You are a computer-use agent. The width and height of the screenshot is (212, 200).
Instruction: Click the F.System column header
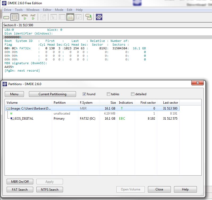89,103
